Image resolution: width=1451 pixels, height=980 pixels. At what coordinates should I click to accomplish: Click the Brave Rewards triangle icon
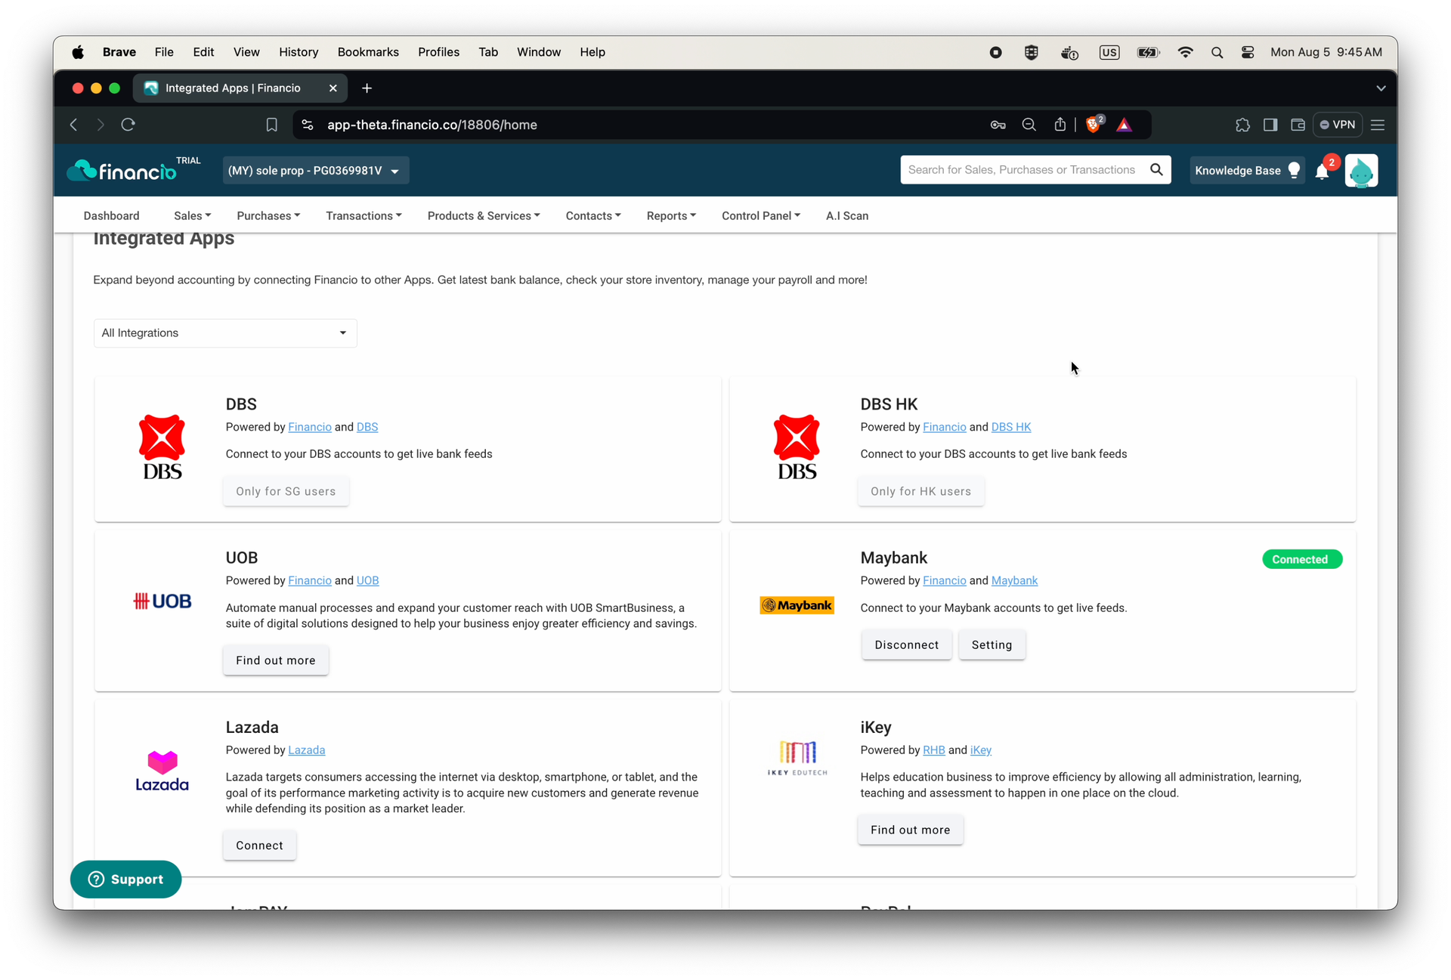(x=1125, y=125)
